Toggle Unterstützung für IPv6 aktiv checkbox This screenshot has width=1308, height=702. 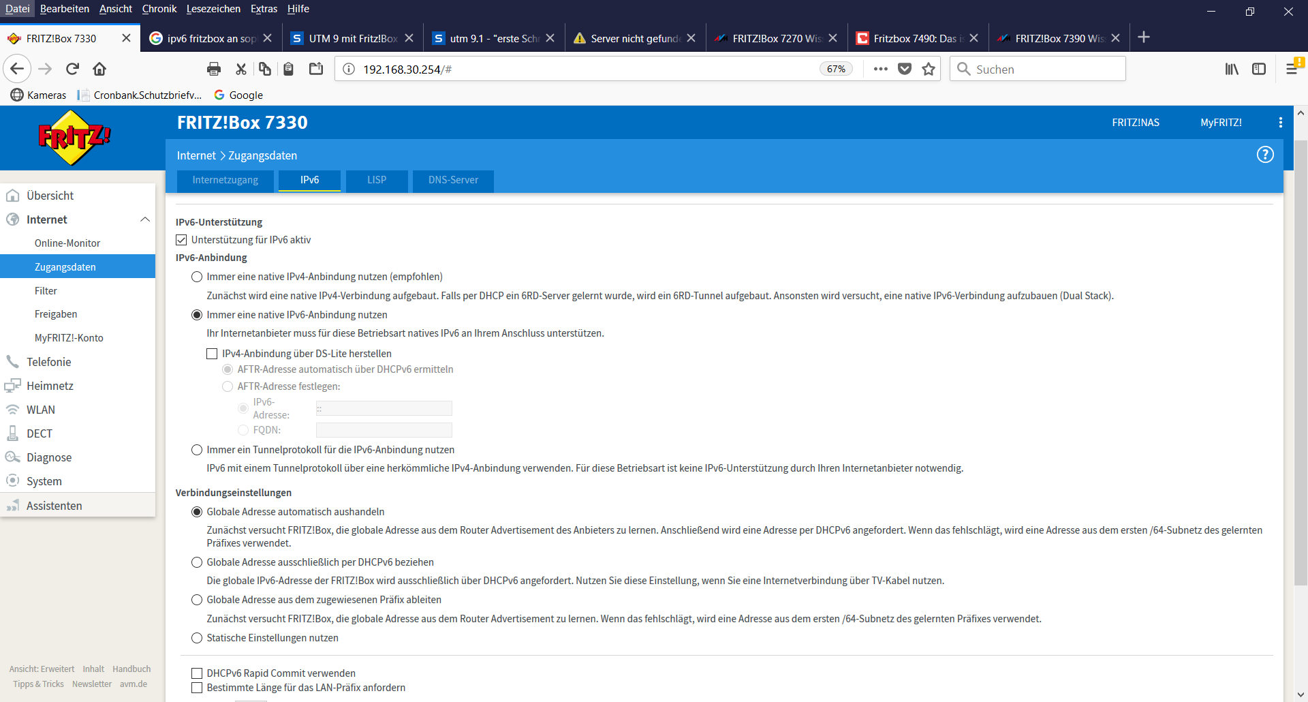[181, 240]
